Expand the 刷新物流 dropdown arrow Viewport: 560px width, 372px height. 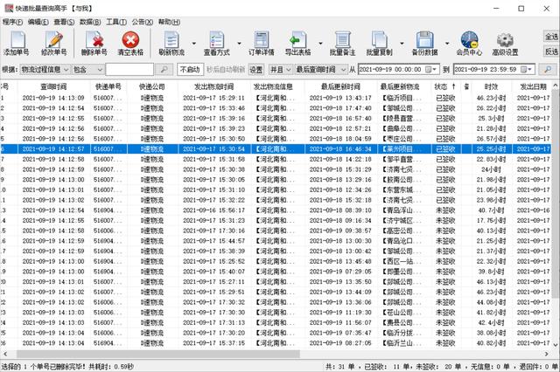click(194, 44)
